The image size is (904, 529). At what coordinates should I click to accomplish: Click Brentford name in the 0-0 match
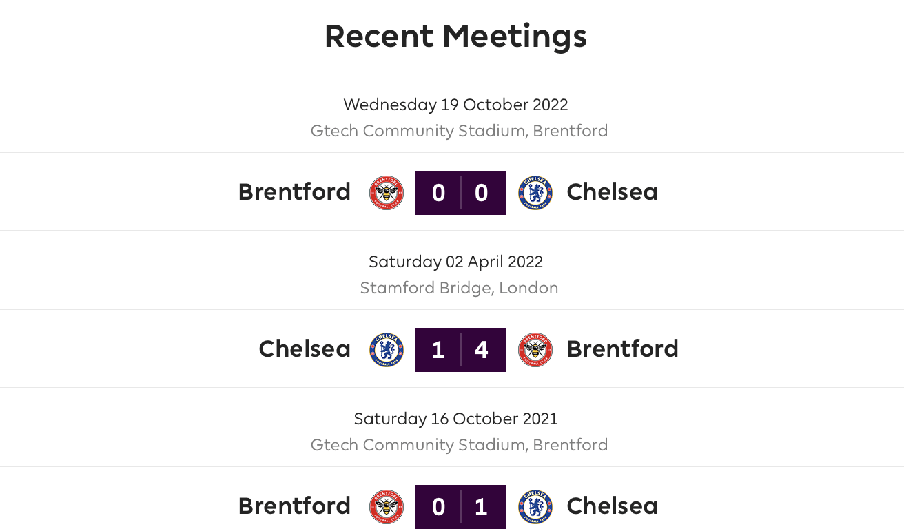pyautogui.click(x=294, y=192)
